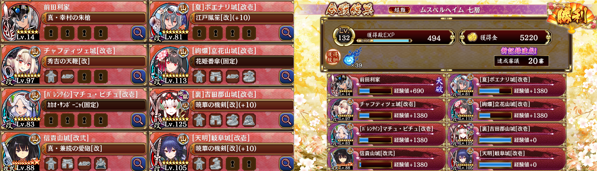Image resolution: width=597 pixels, height=171 pixels.
Task: Click the magnifier in the 信貴山城[改弐] row
Action: point(138,164)
